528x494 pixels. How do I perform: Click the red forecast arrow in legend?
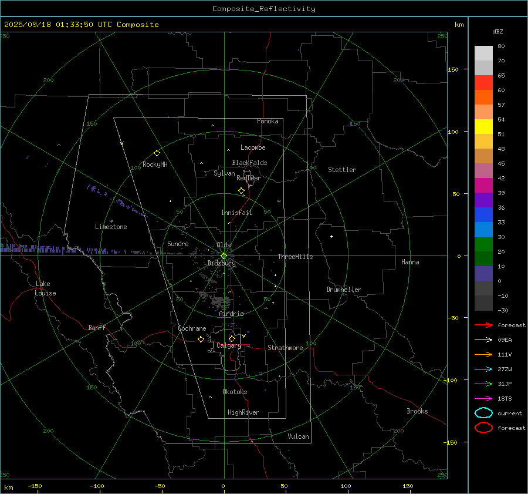(483, 325)
